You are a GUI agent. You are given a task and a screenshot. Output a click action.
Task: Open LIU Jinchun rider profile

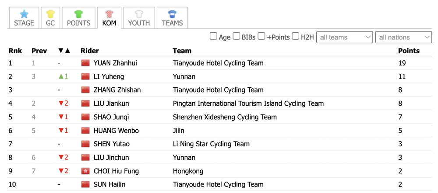(x=111, y=158)
